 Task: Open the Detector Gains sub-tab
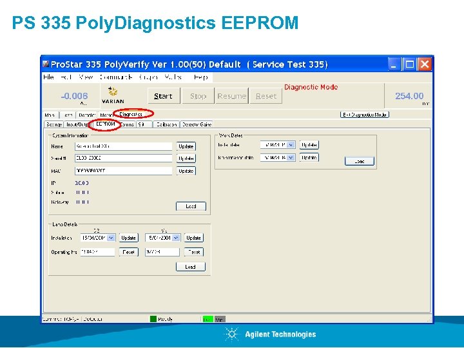pyautogui.click(x=197, y=124)
